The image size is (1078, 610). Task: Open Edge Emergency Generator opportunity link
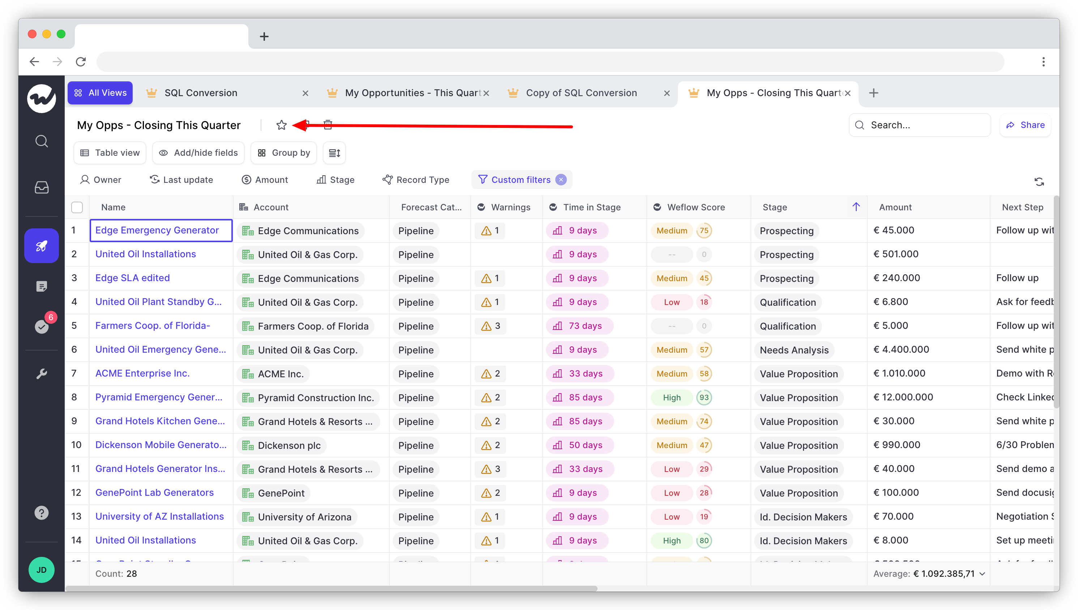click(157, 231)
